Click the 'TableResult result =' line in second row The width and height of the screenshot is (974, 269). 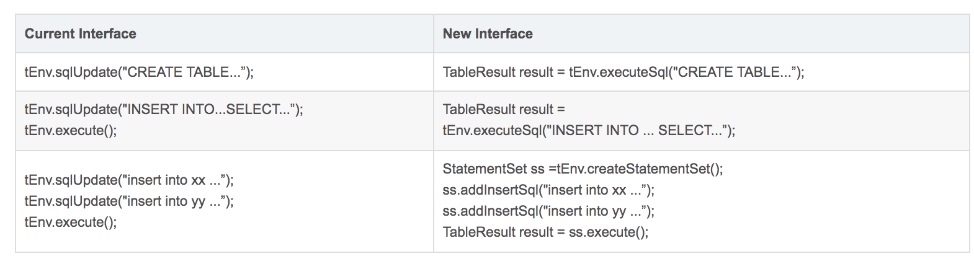point(504,110)
